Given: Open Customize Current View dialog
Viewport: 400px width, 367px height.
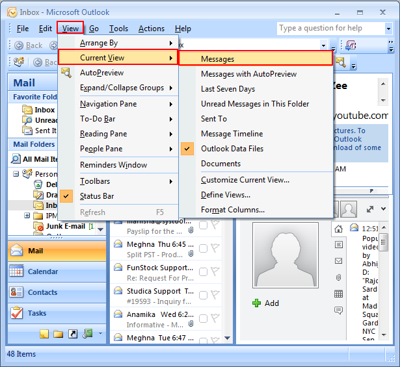Looking at the screenshot, I should (256, 180).
